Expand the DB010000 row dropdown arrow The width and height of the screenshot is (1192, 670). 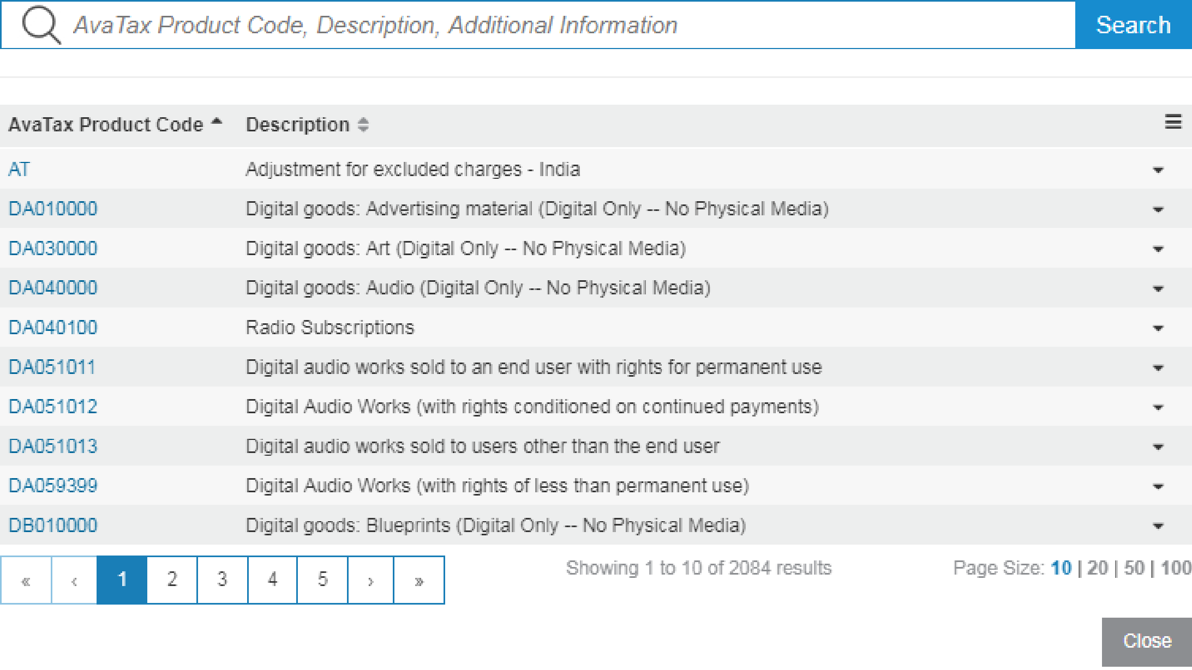(x=1158, y=527)
